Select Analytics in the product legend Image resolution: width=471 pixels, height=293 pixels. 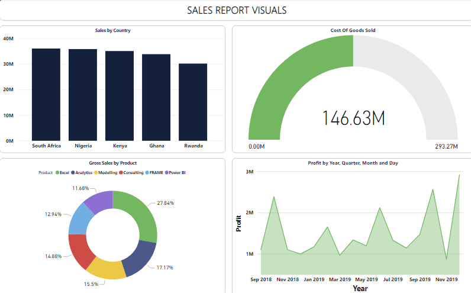pyautogui.click(x=84, y=172)
